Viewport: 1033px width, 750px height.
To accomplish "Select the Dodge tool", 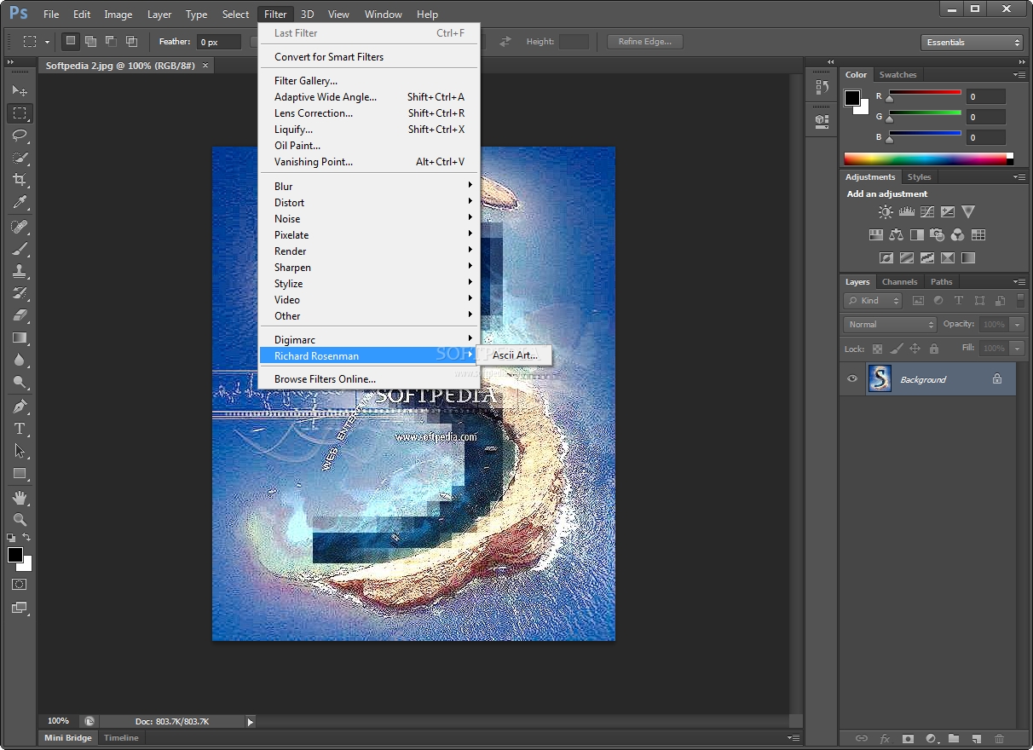I will [20, 383].
